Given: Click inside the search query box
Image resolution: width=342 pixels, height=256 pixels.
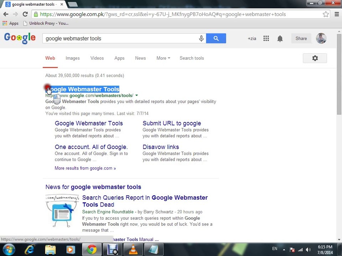Looking at the screenshot, I should pos(120,38).
